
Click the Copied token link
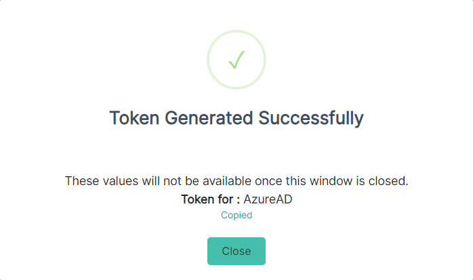236,215
